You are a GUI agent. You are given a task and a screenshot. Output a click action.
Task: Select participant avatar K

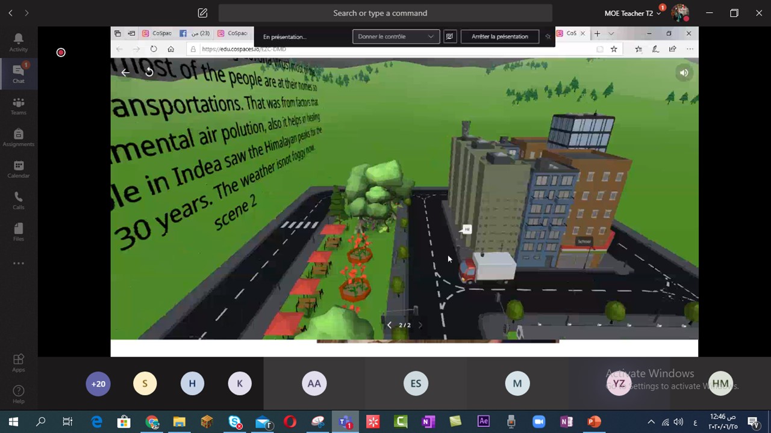(240, 384)
